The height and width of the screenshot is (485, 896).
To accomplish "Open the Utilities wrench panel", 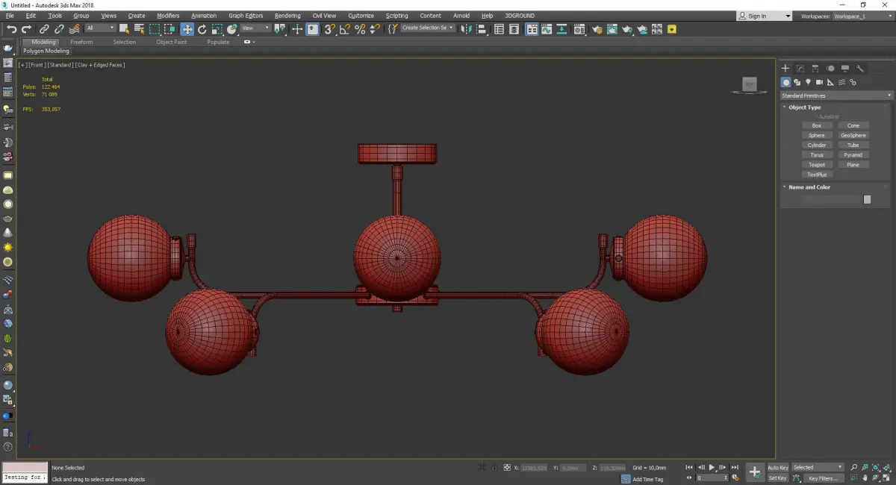I will tap(860, 69).
